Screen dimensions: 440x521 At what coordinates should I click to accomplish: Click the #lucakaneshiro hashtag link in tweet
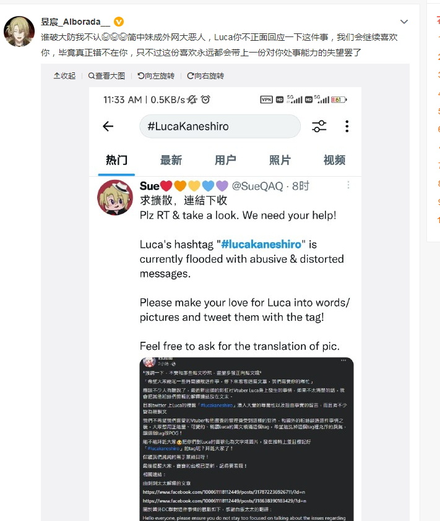261,245
